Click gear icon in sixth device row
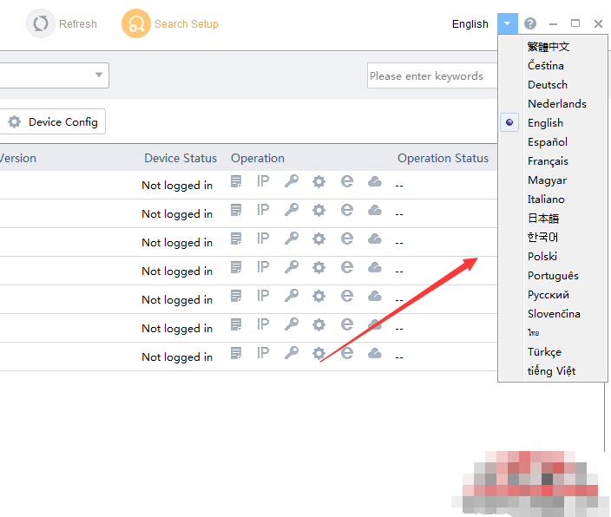The width and height of the screenshot is (611, 517). coord(319,324)
